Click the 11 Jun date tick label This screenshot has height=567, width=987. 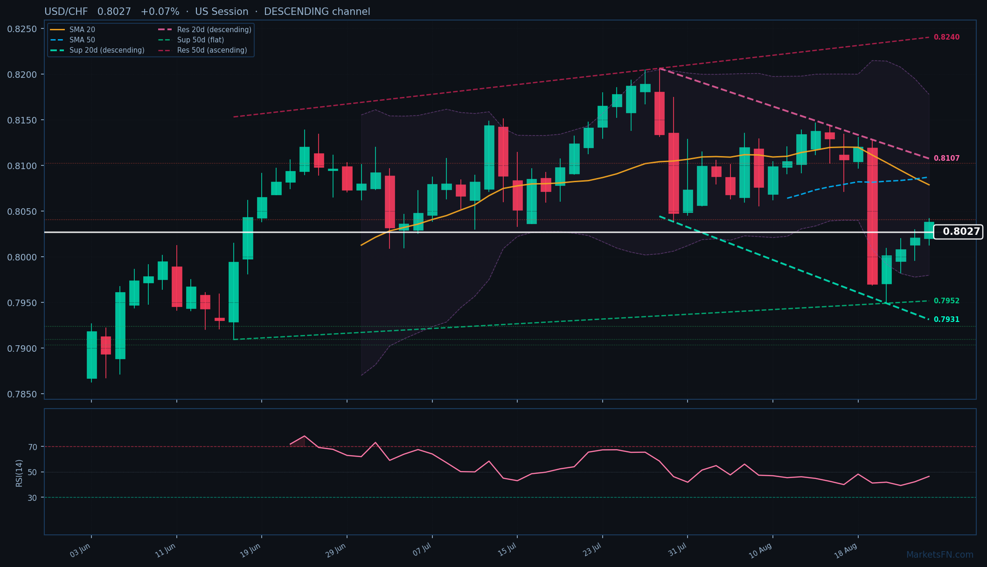coord(166,551)
